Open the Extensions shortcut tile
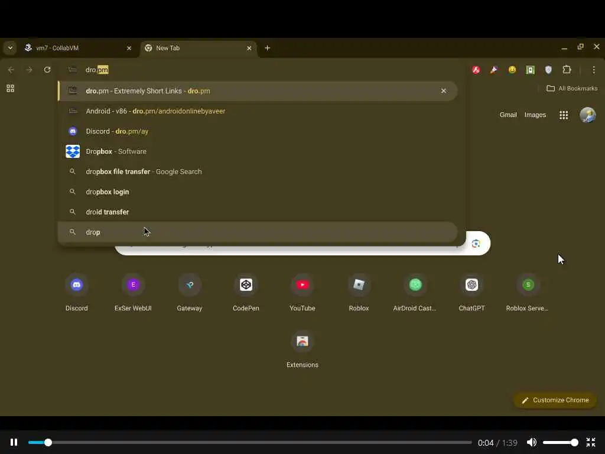 click(x=302, y=349)
